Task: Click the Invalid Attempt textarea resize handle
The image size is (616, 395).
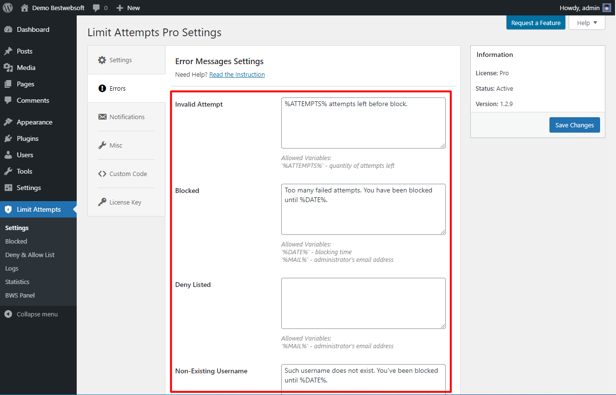Action: [442, 145]
